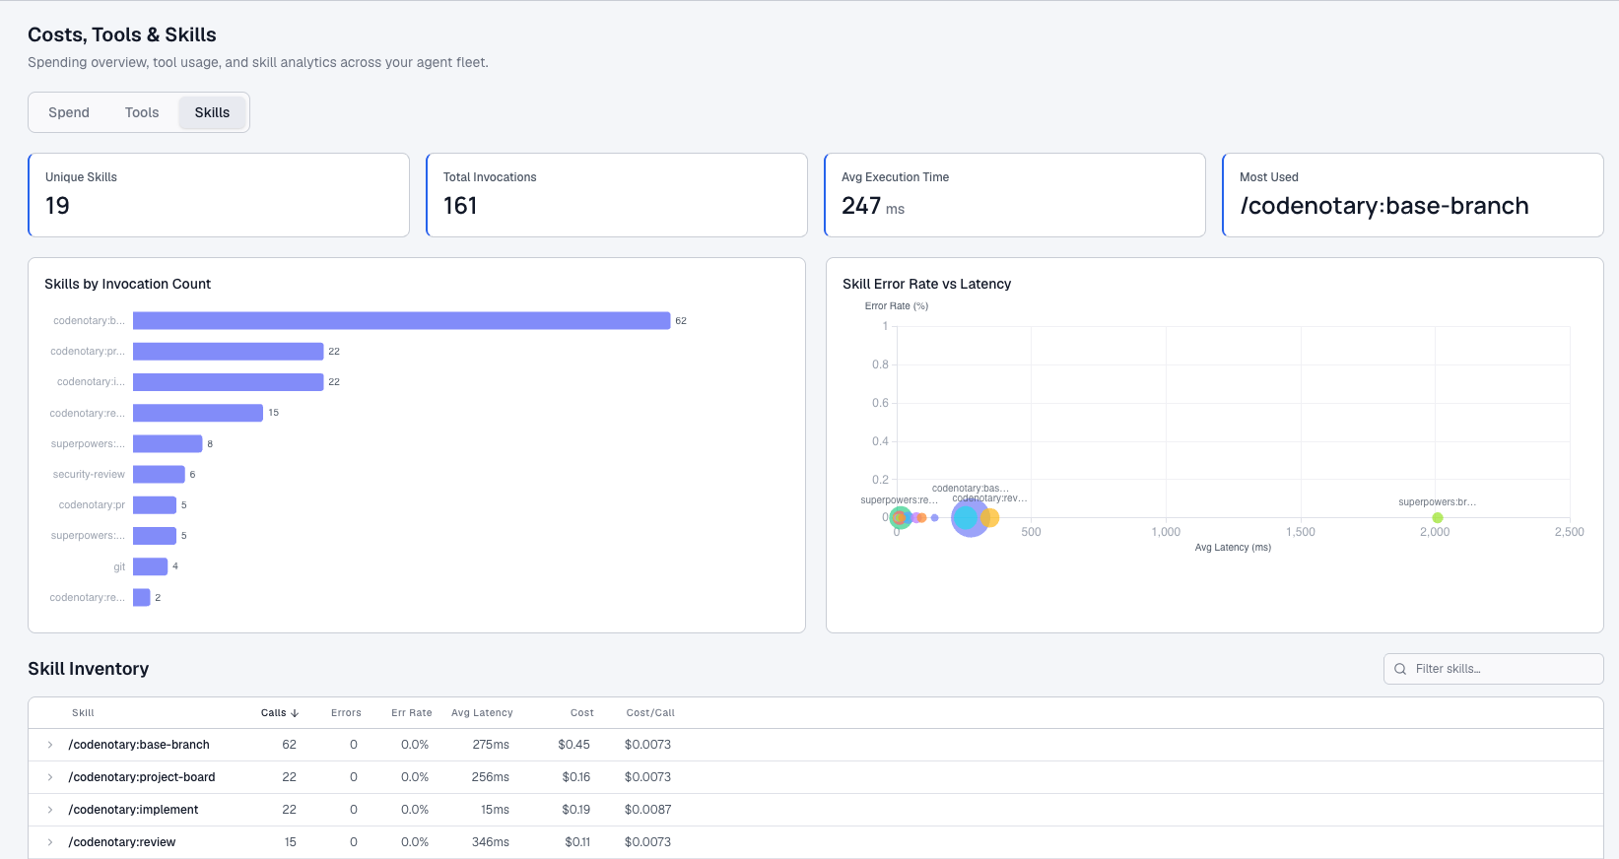Image resolution: width=1619 pixels, height=859 pixels.
Task: Click the security-review bar in chart
Action: (159, 475)
